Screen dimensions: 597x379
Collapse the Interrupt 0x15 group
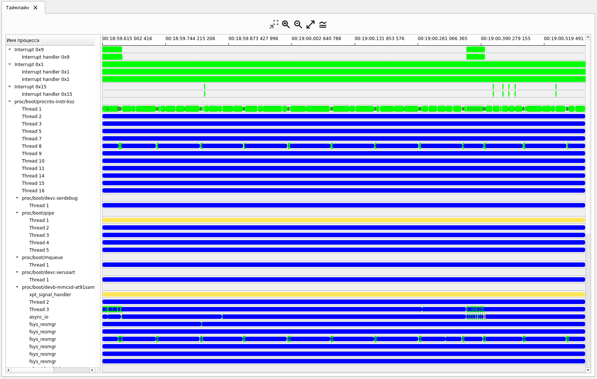10,86
